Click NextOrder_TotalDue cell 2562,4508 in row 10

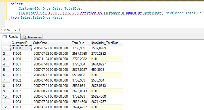point(106,96)
